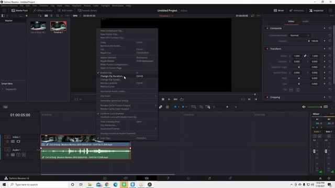The width and height of the screenshot is (335, 188).
Task: Toggle the Transform enable switch
Action: click(x=266, y=49)
